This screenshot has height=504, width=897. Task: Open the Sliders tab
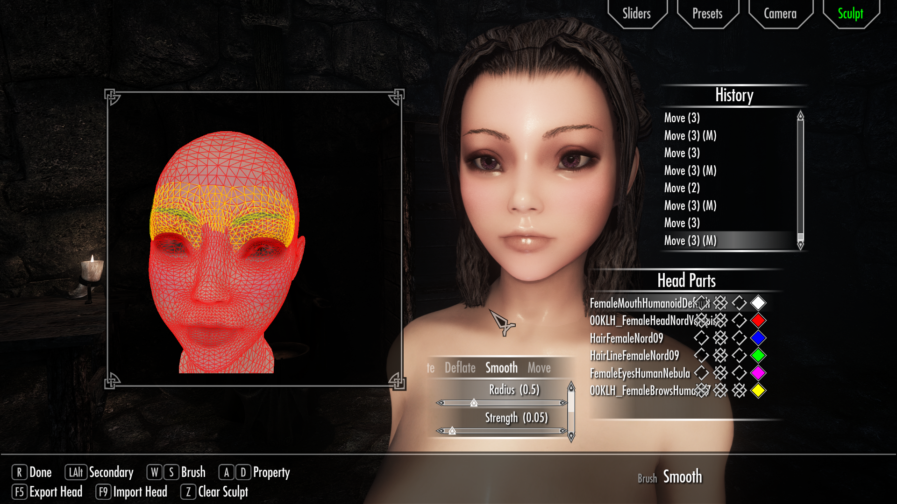pyautogui.click(x=637, y=14)
